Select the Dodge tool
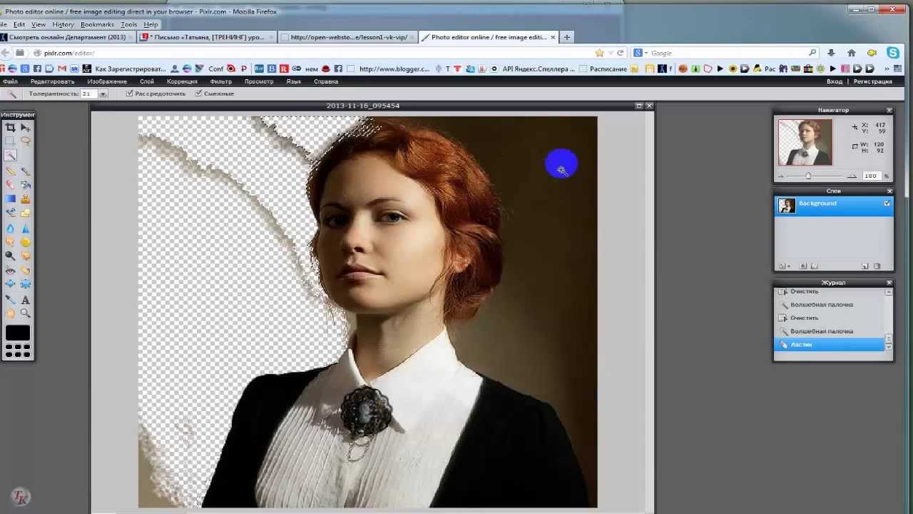Screen dimensions: 913x514 click(10, 256)
